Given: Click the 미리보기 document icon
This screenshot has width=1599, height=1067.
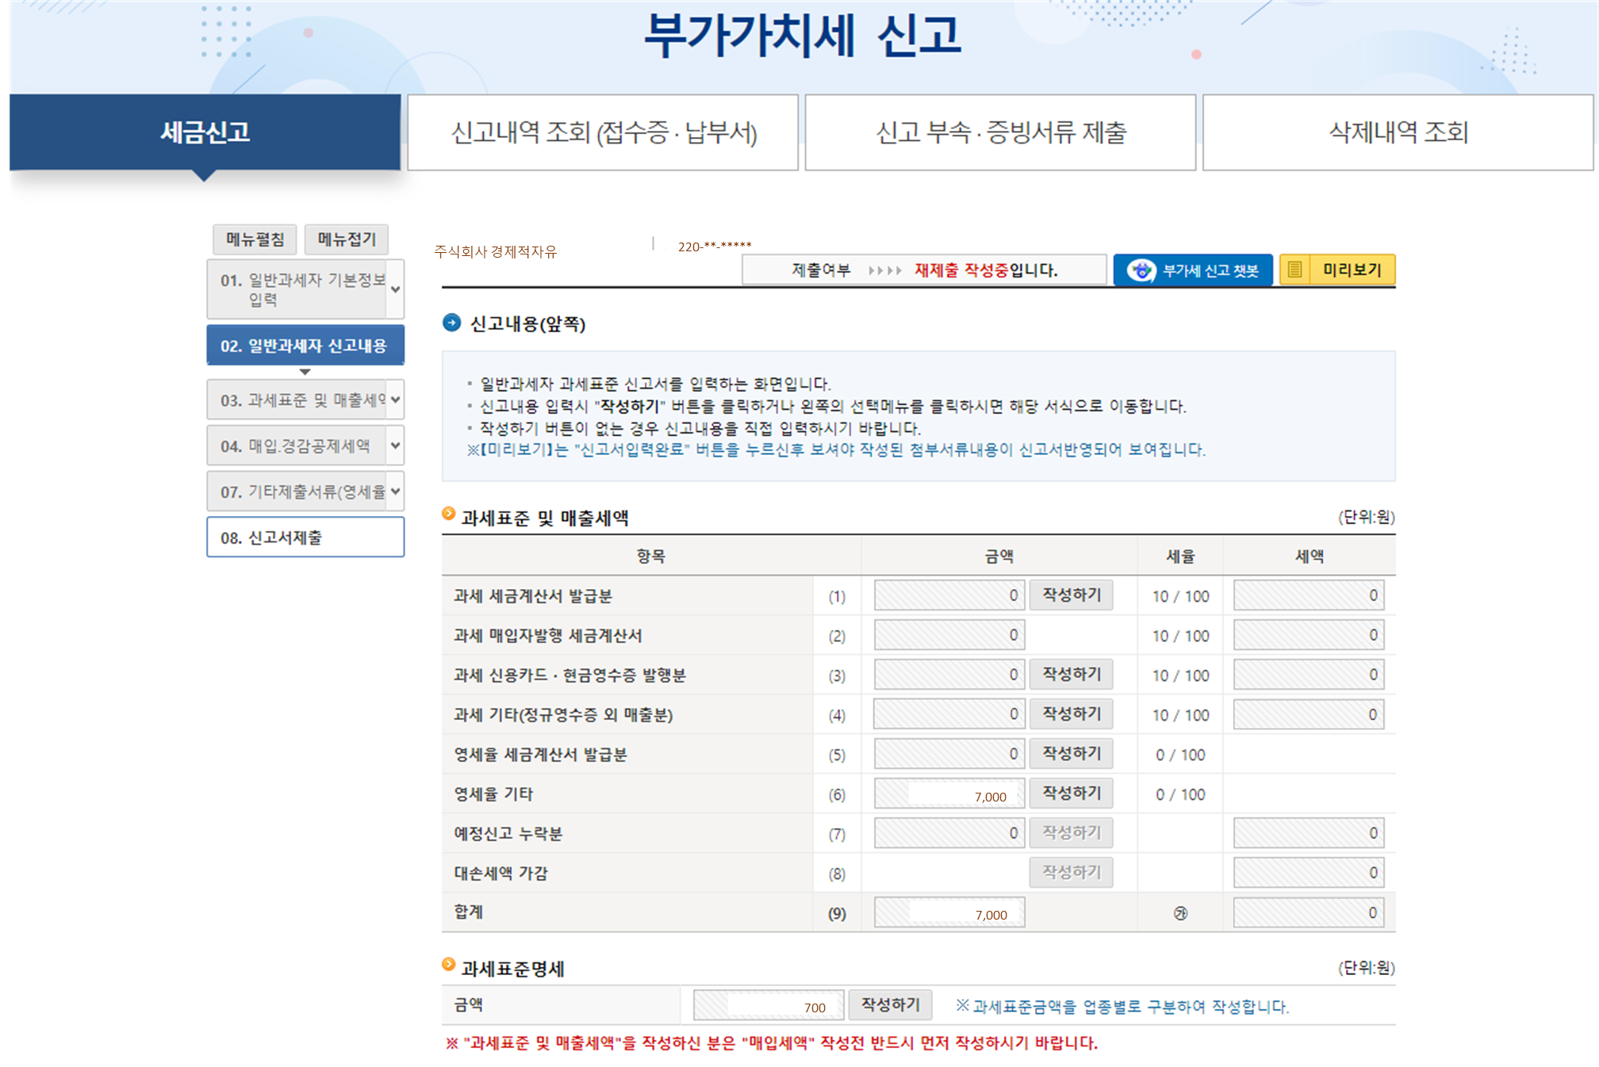Looking at the screenshot, I should click(1294, 270).
